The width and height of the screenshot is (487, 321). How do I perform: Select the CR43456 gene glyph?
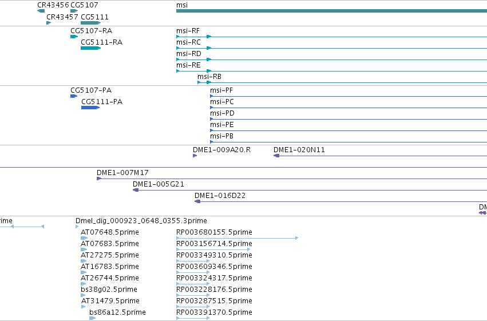(x=41, y=11)
